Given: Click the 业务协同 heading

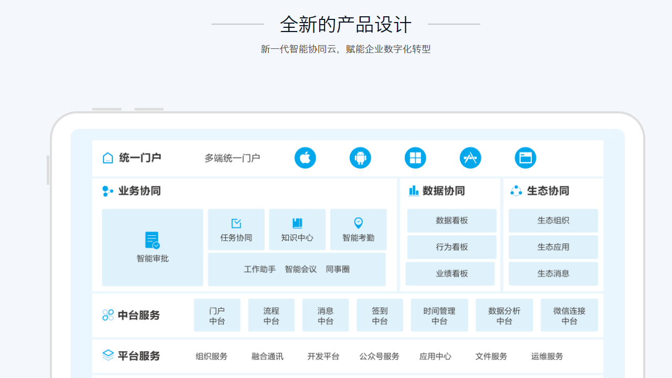Looking at the screenshot, I should tap(140, 191).
